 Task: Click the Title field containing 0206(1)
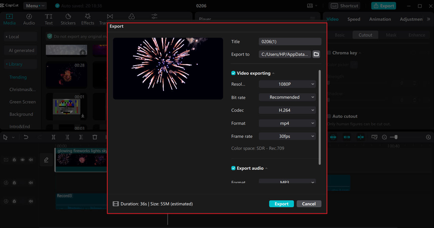click(x=290, y=42)
